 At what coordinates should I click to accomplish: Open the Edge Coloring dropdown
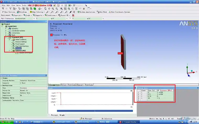pos(37,12)
